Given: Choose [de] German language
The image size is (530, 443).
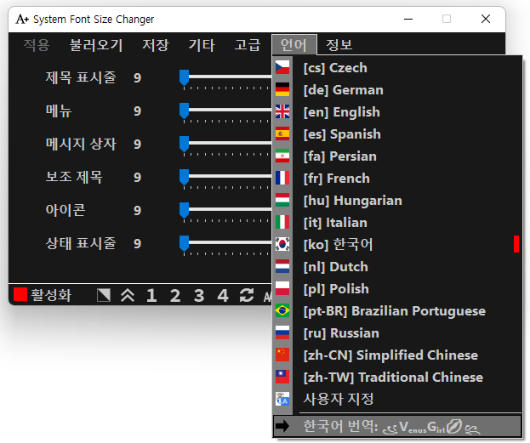Looking at the screenshot, I should (397, 90).
